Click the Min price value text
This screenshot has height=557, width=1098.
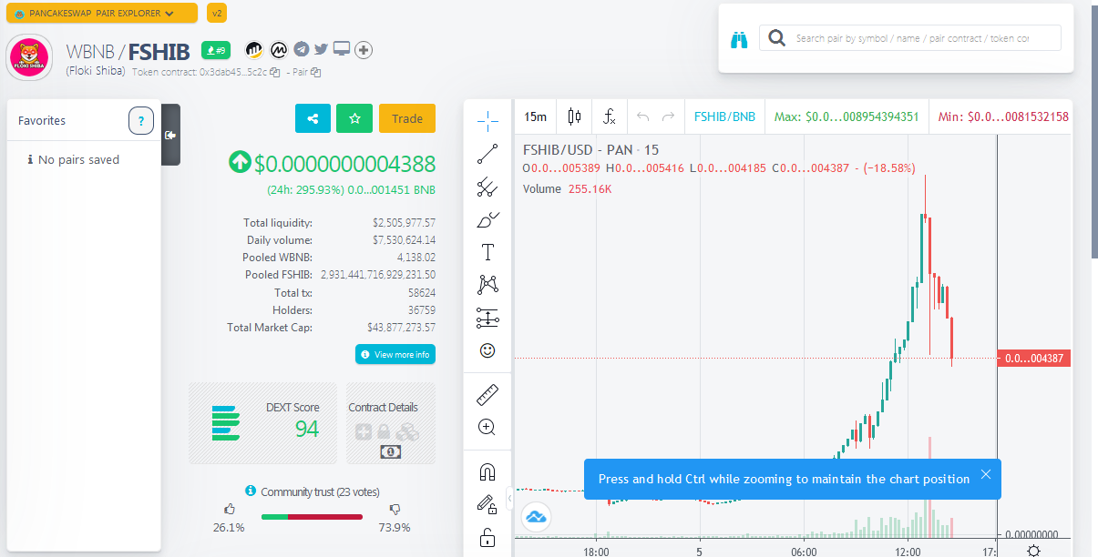click(1003, 116)
